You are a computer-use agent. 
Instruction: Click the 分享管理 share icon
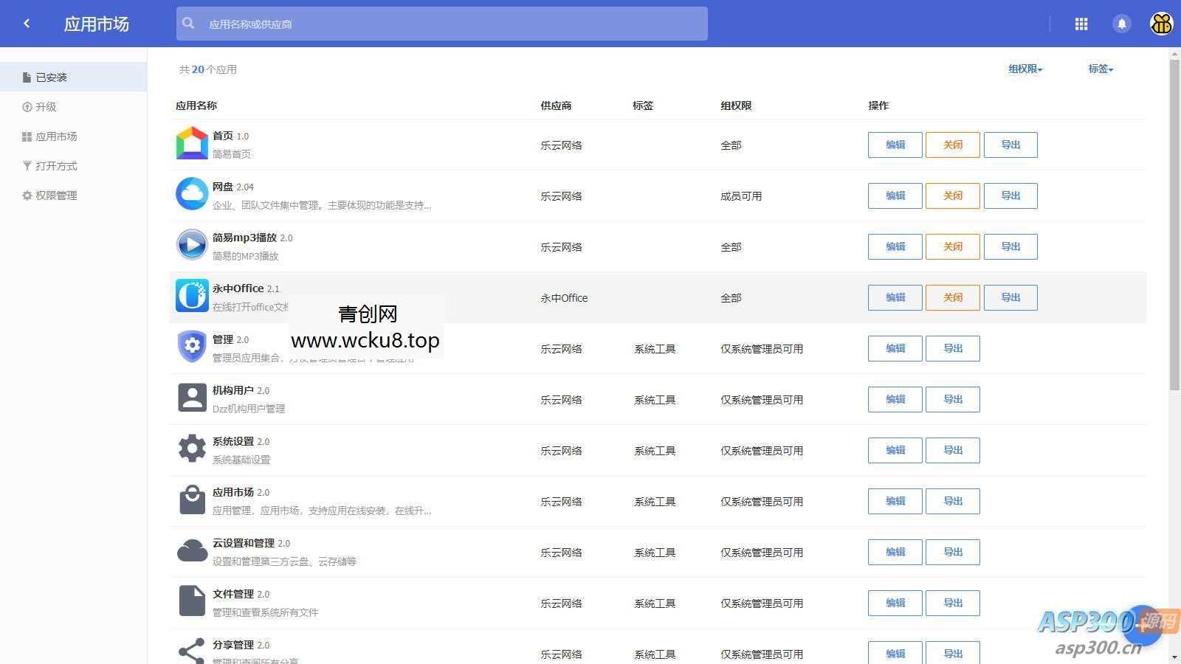point(191,651)
